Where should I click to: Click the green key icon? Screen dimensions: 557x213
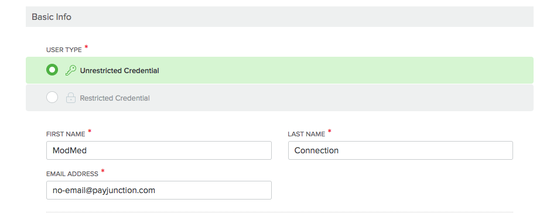pyautogui.click(x=71, y=70)
